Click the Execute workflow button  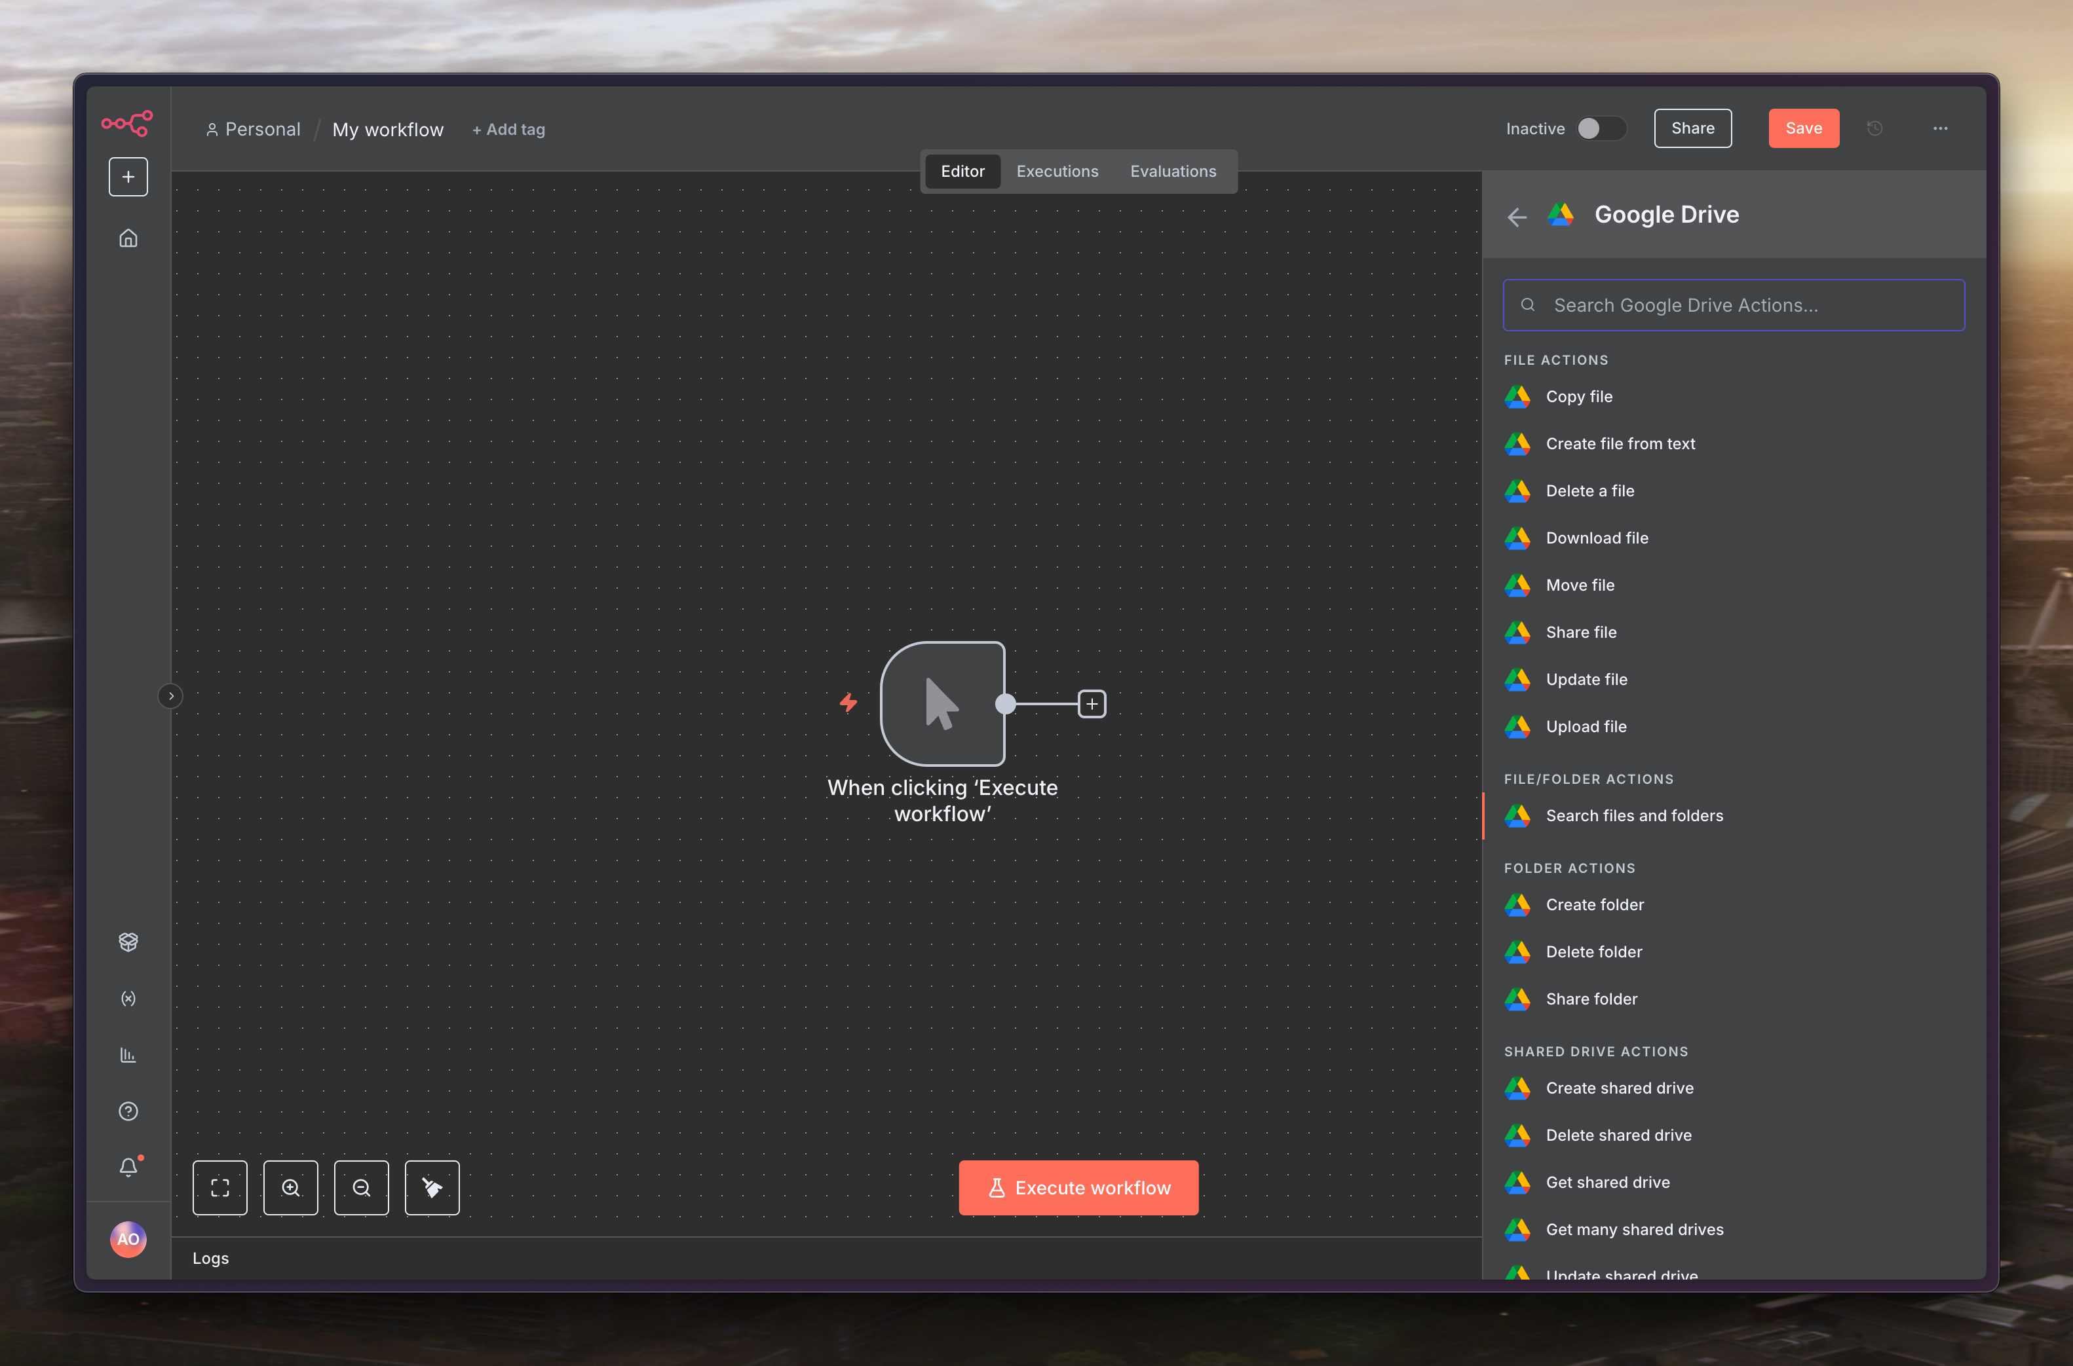point(1078,1187)
